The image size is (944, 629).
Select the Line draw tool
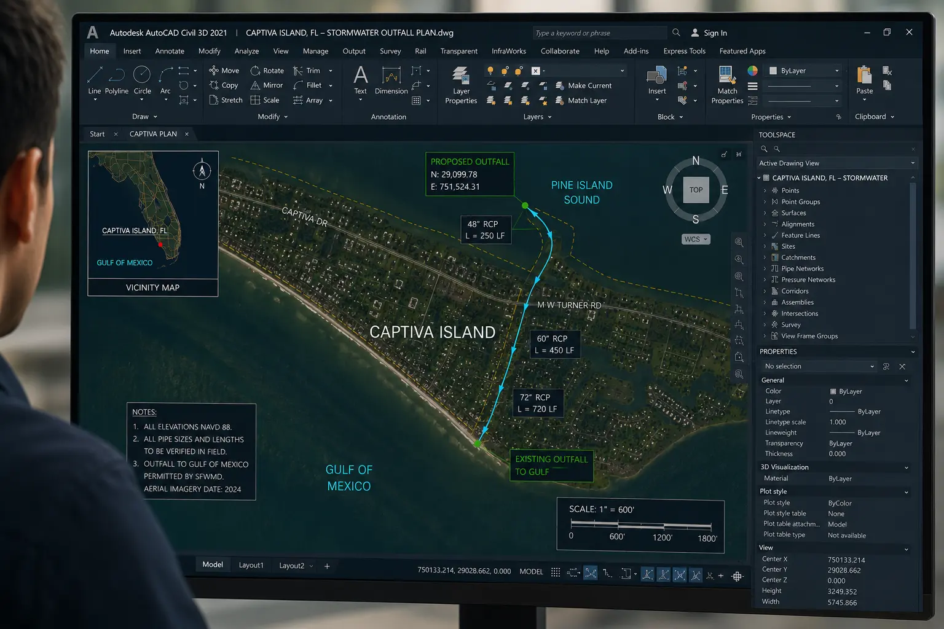pyautogui.click(x=95, y=80)
